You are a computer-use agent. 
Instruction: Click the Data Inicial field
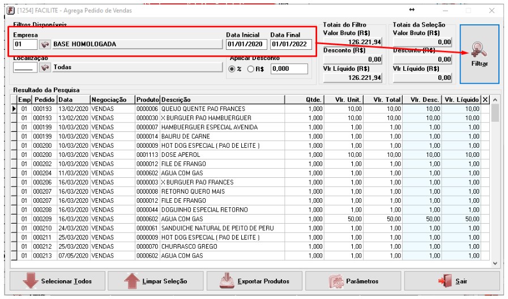246,44
